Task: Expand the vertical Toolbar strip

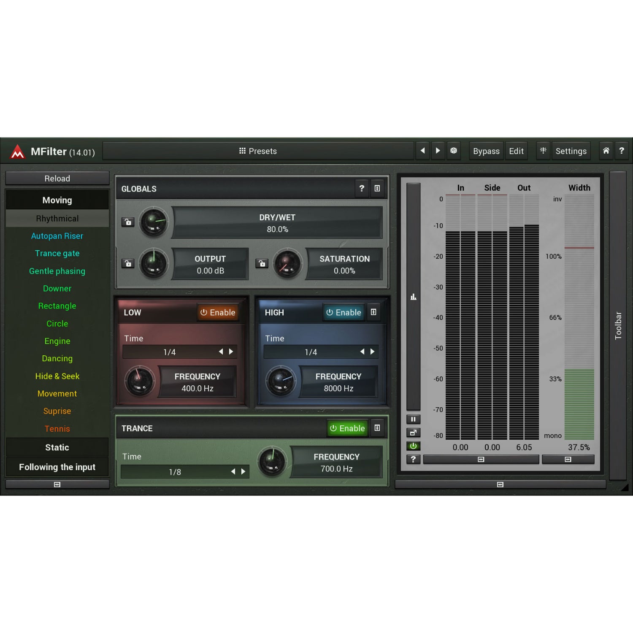Action: 618,325
